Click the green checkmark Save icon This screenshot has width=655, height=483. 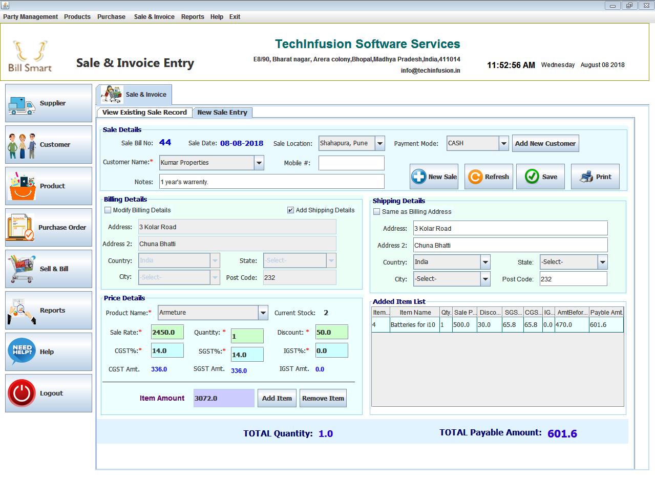pos(532,177)
